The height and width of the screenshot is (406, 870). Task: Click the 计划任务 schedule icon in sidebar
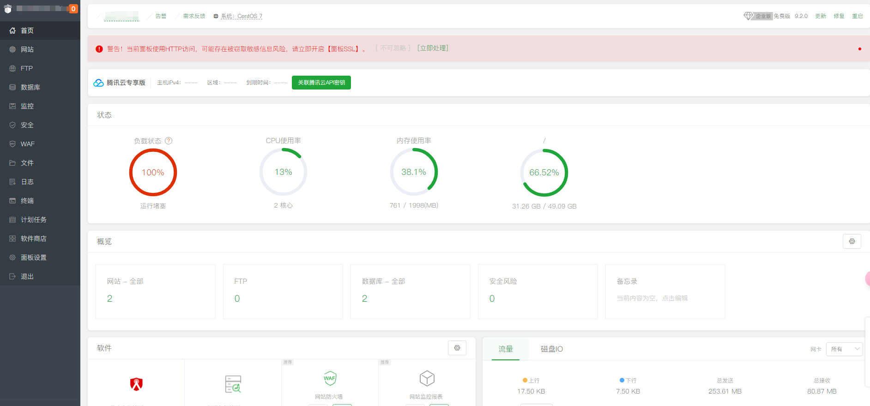coord(12,220)
